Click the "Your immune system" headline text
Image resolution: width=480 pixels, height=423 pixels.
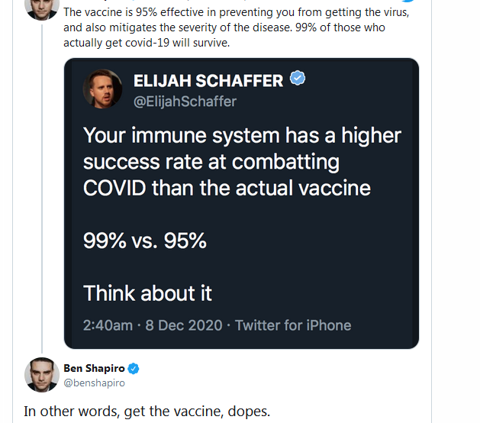click(x=242, y=136)
